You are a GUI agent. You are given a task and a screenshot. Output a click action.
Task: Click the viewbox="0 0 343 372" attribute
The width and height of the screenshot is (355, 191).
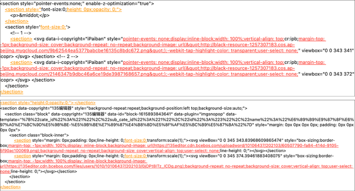pyautogui.click(x=327, y=74)
